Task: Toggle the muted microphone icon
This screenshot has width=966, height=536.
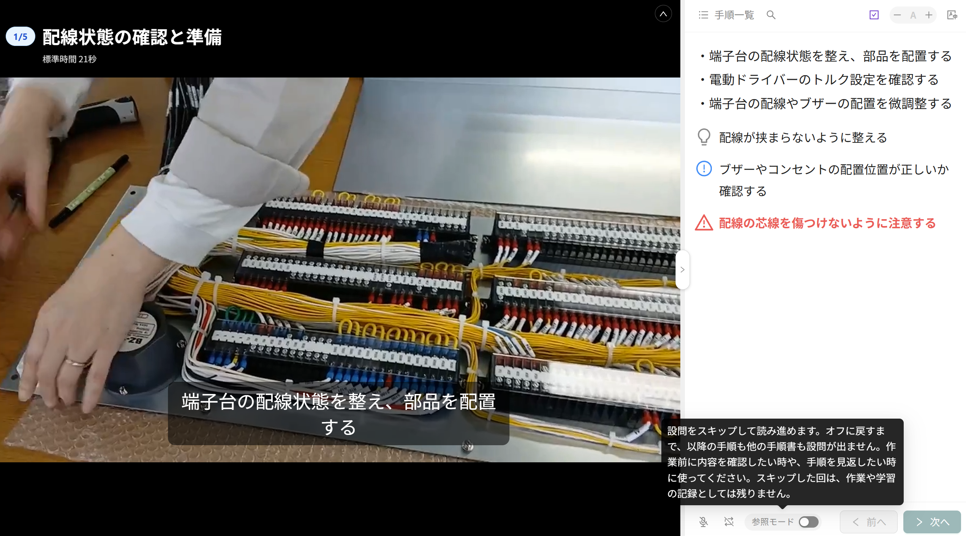Action: pyautogui.click(x=704, y=522)
